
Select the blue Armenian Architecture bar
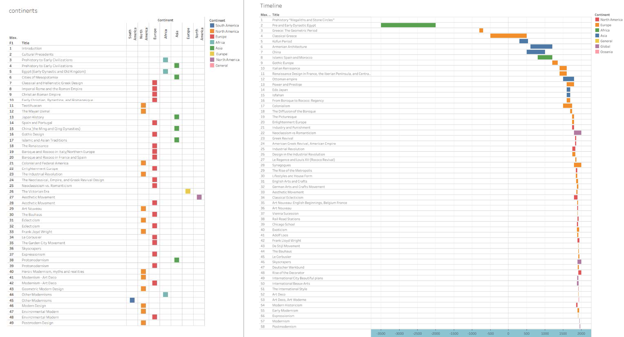pyautogui.click(x=541, y=47)
